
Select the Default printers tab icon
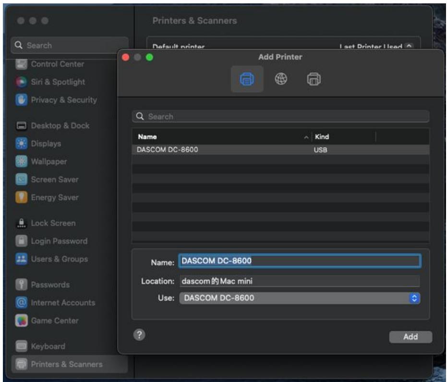[x=247, y=79]
